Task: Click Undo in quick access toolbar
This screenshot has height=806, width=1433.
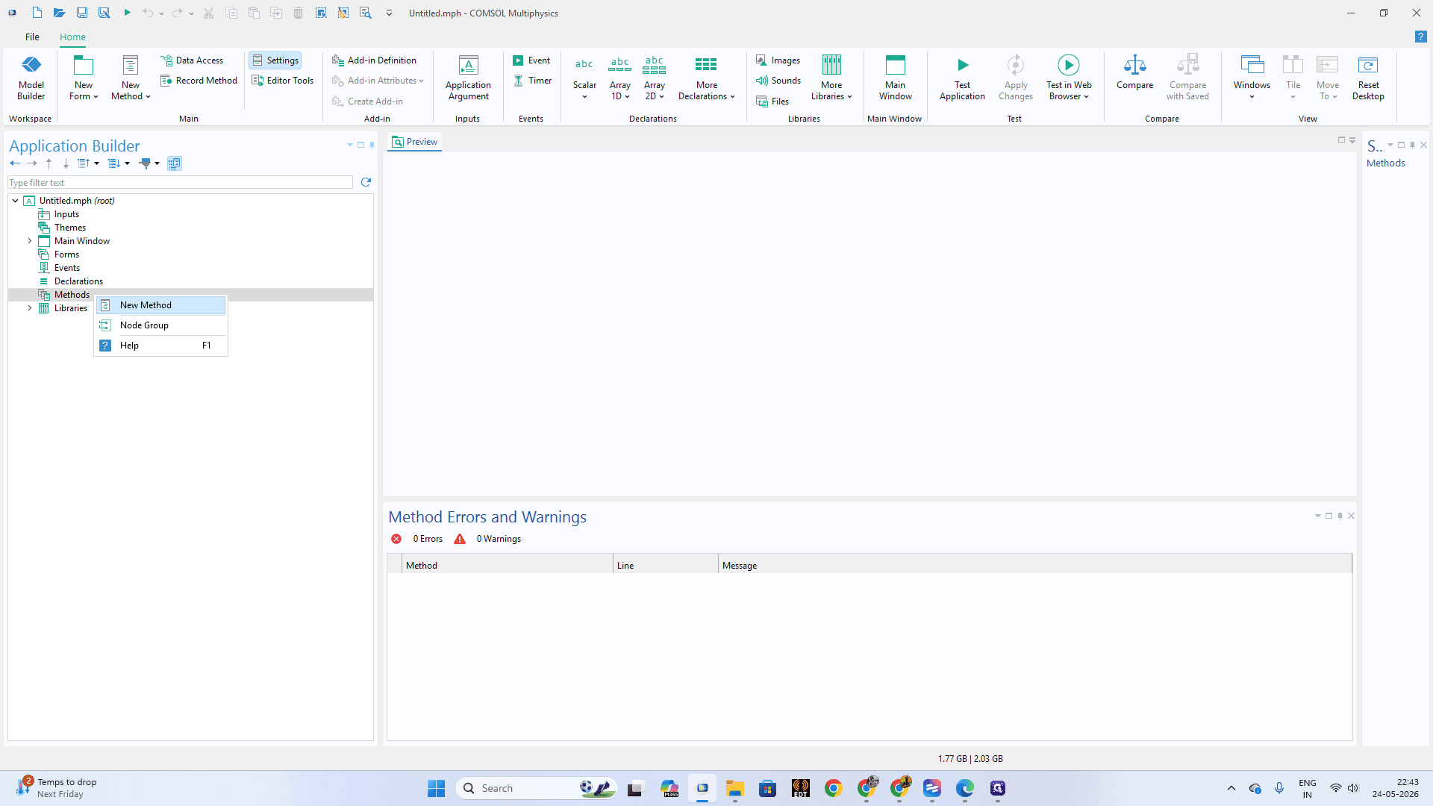Action: click(148, 13)
